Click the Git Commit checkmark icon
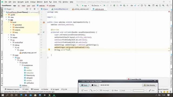173x97 pixels. pos(138,5)
